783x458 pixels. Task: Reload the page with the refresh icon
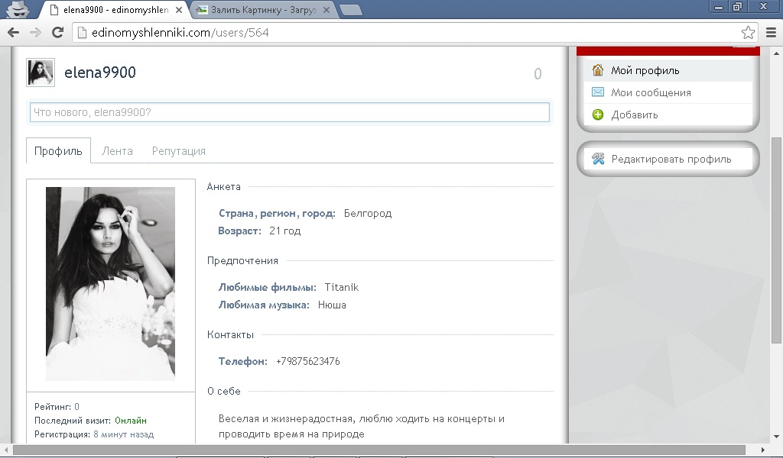(x=58, y=32)
